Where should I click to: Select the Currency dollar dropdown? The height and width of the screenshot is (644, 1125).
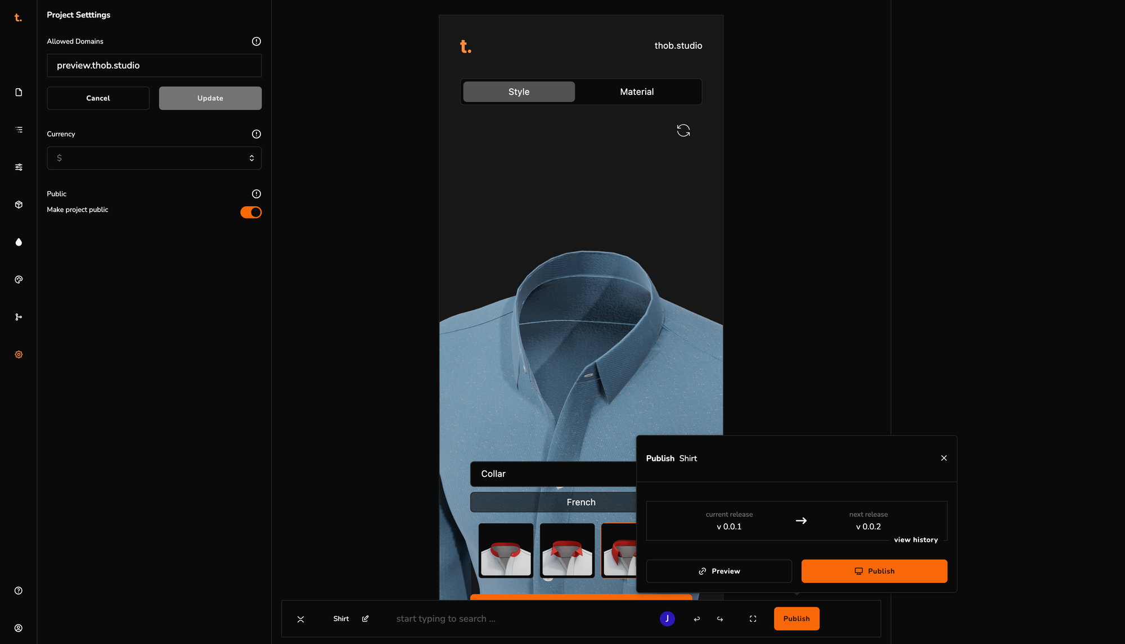coord(154,157)
